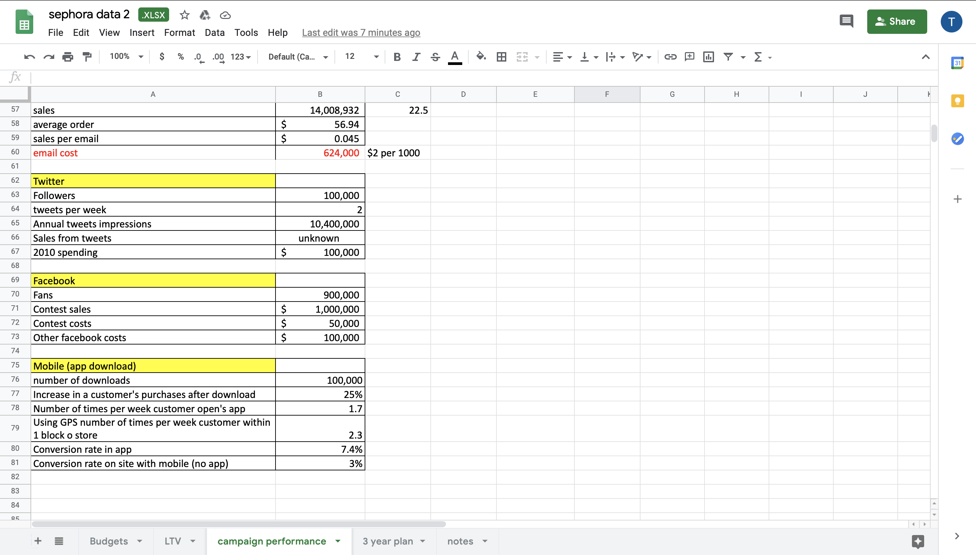The image size is (976, 555).
Task: Insert a link via toolbar icon
Action: click(670, 57)
